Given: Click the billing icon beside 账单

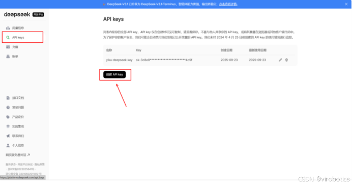Looking at the screenshot, I should coord(8,57).
